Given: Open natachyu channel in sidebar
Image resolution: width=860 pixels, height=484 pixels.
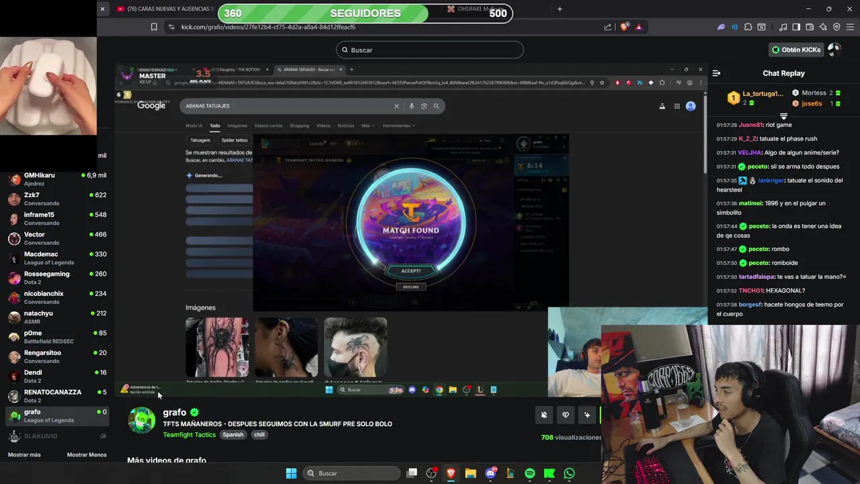Looking at the screenshot, I should [x=56, y=317].
